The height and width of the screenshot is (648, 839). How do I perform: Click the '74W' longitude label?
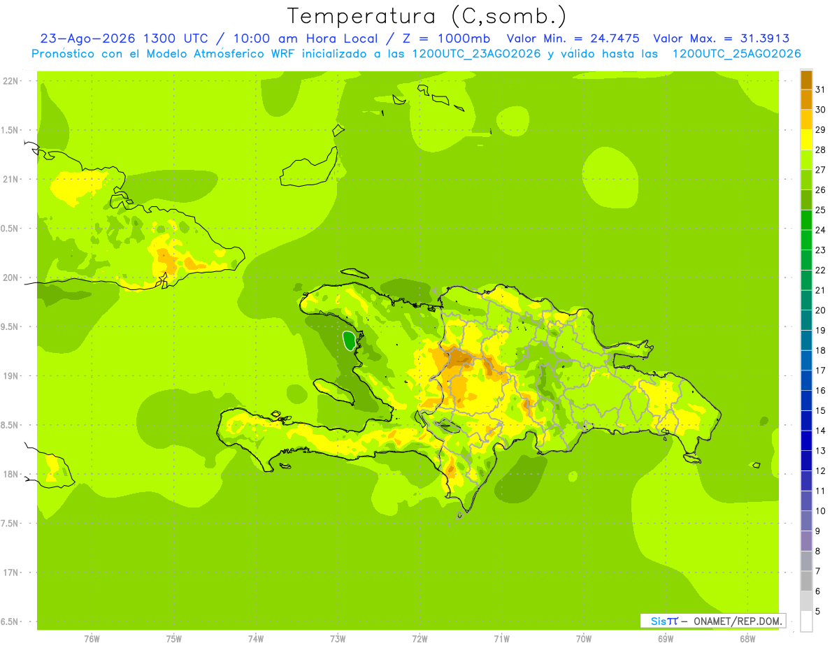point(255,640)
